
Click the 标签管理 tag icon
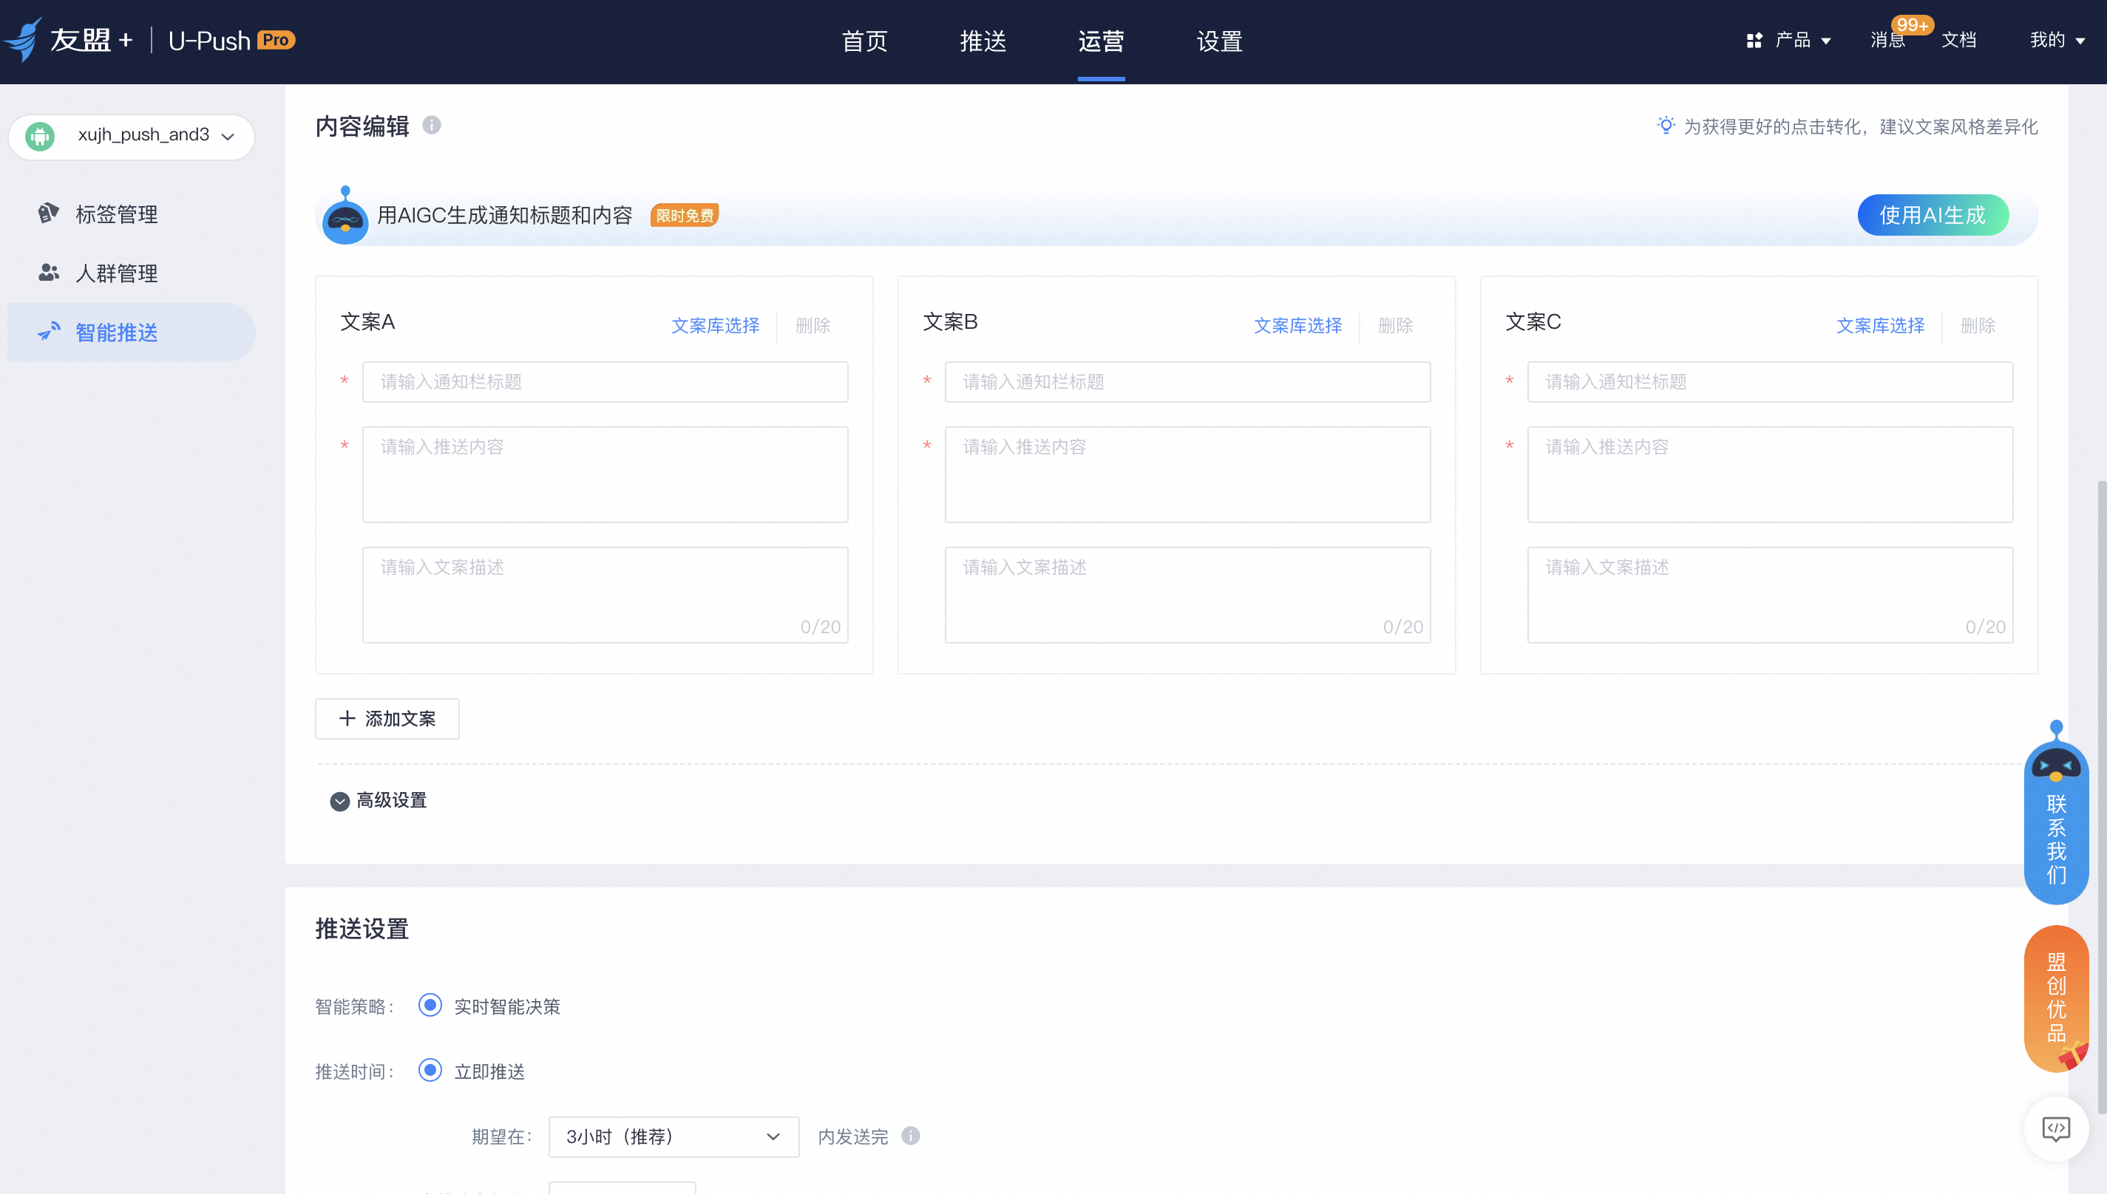[48, 214]
